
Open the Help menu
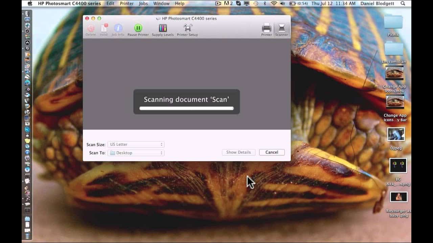click(x=180, y=3)
